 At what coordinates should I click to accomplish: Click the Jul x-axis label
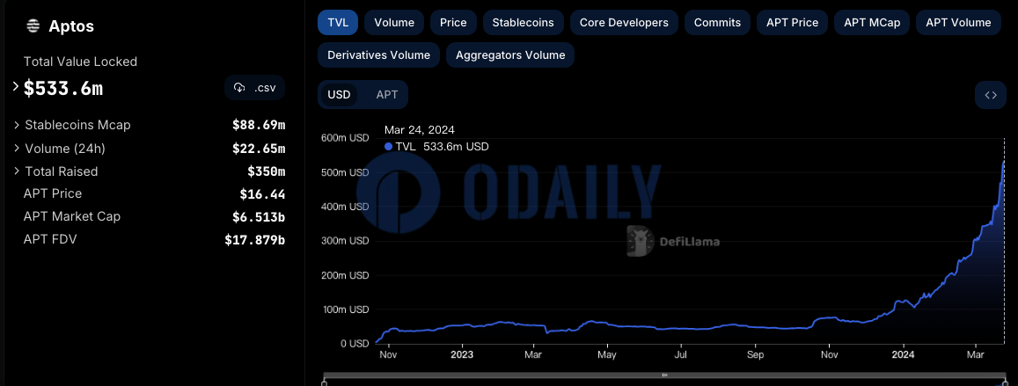pyautogui.click(x=680, y=355)
